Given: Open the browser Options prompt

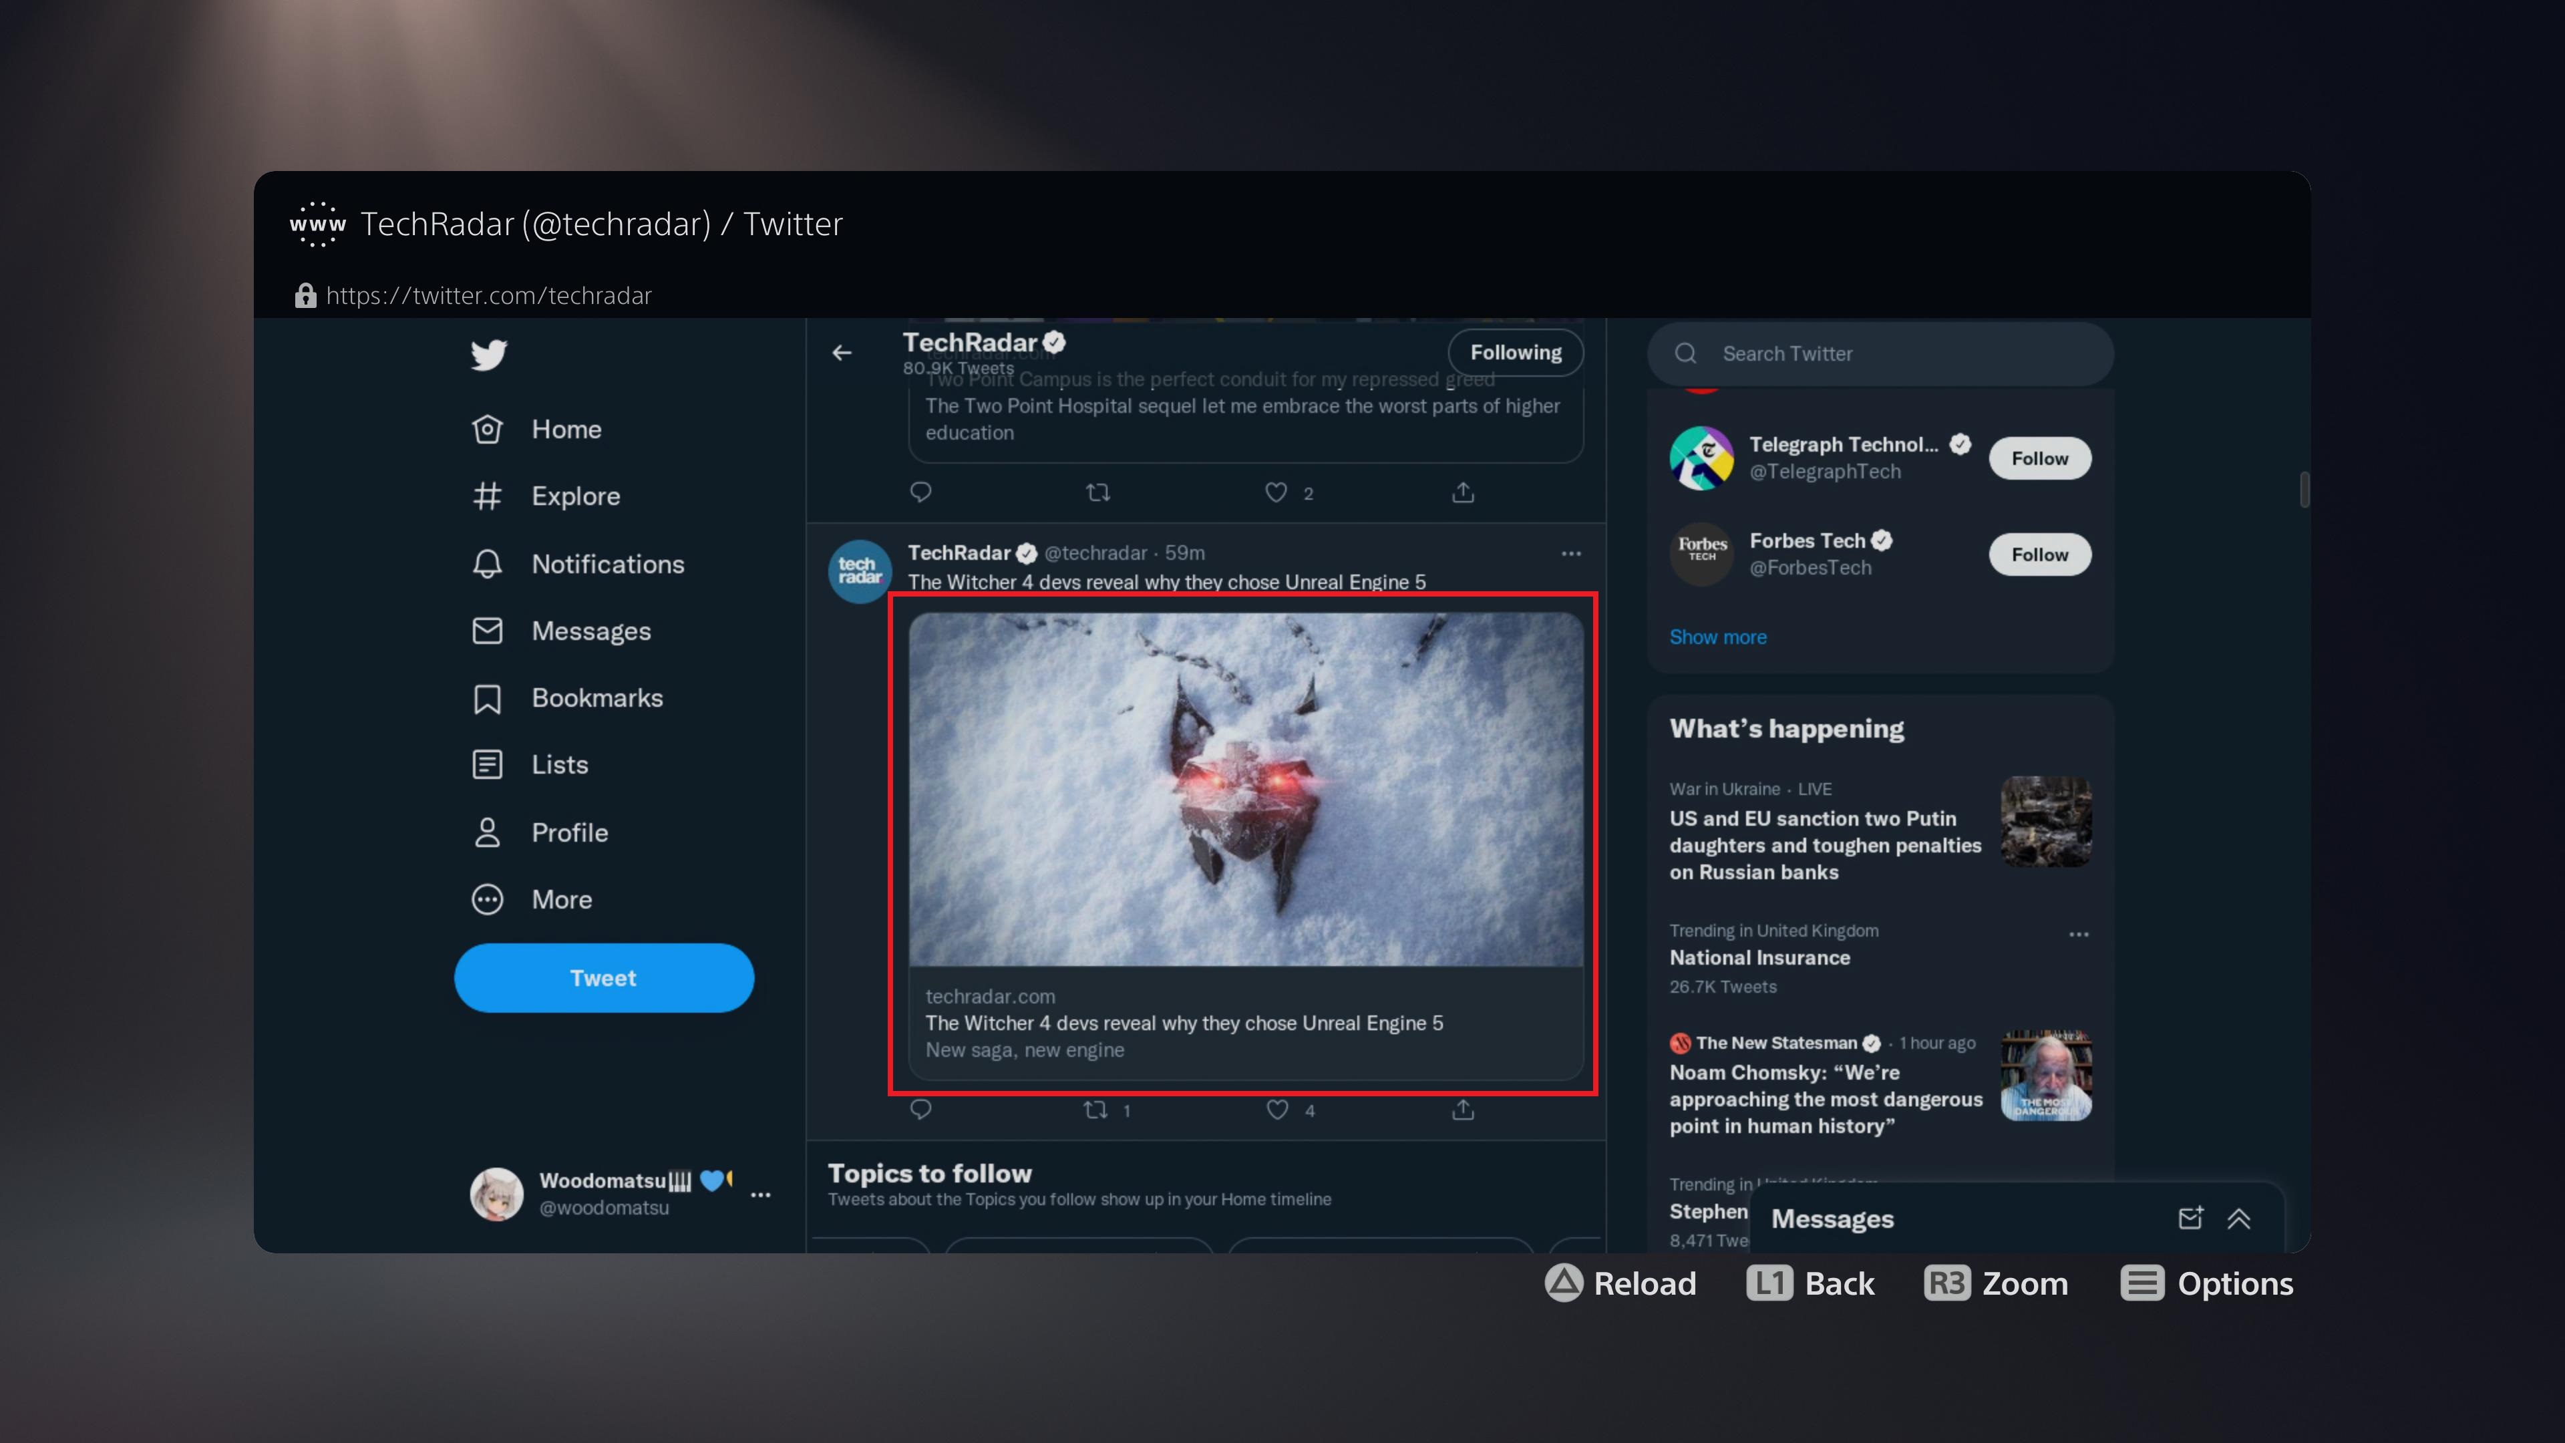Looking at the screenshot, I should [2206, 1283].
